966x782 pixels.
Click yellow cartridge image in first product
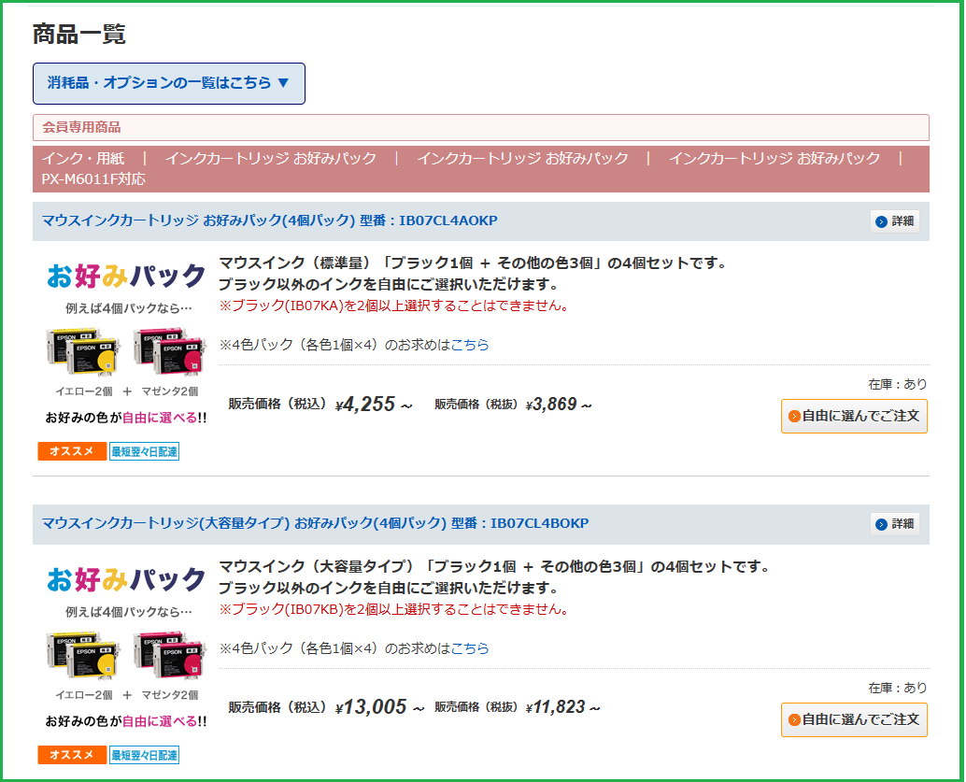coord(83,351)
